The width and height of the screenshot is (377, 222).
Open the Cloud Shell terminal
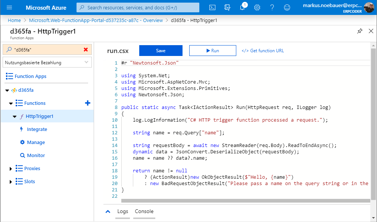[x=212, y=7]
